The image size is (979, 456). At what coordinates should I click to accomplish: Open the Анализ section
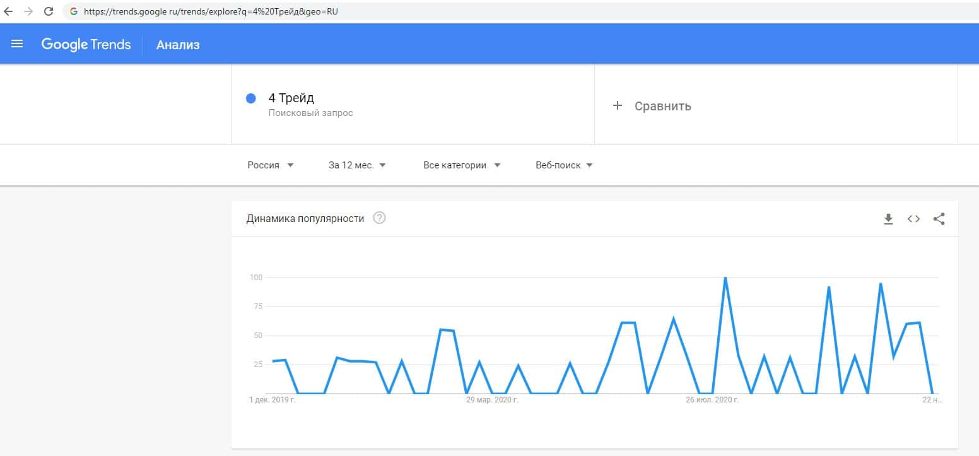coord(178,44)
